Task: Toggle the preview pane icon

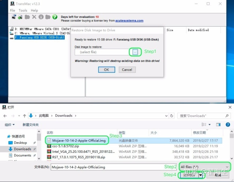Action: point(218,125)
